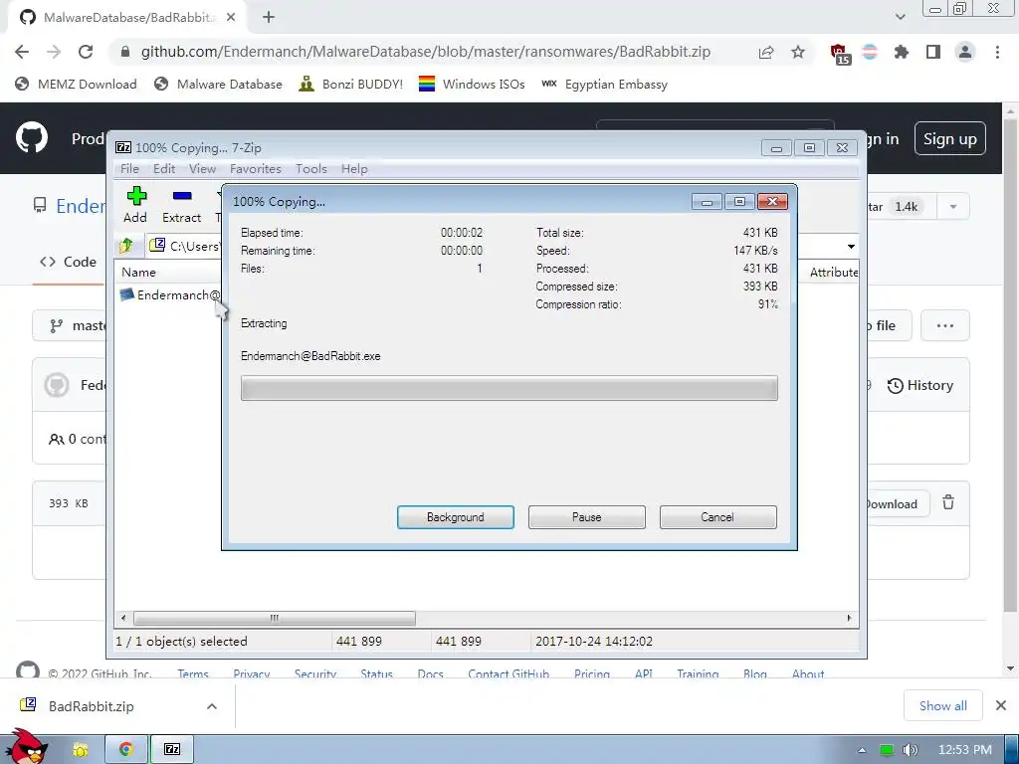Click Show all downloads
The width and height of the screenshot is (1019, 764).
click(x=942, y=705)
